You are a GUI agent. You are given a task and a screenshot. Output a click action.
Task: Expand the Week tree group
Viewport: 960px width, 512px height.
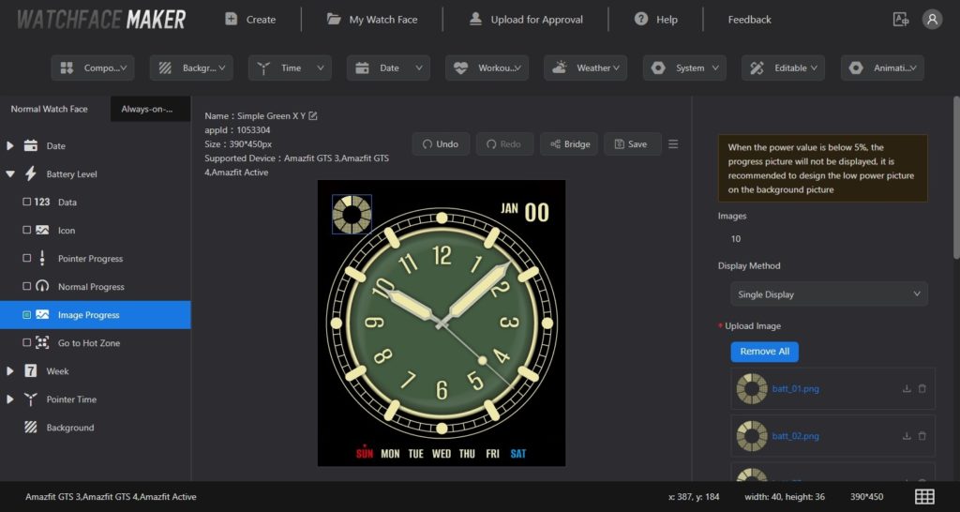(x=10, y=371)
